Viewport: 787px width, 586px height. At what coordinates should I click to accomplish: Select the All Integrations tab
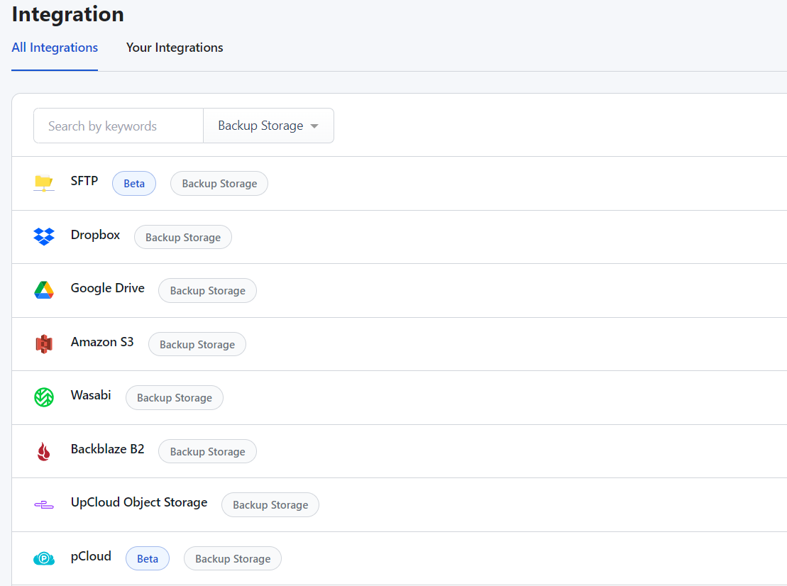pyautogui.click(x=55, y=48)
